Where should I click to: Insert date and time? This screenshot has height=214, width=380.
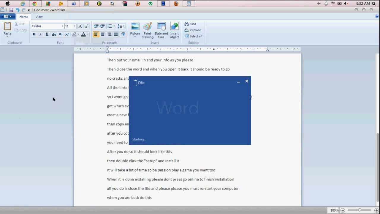(161, 30)
